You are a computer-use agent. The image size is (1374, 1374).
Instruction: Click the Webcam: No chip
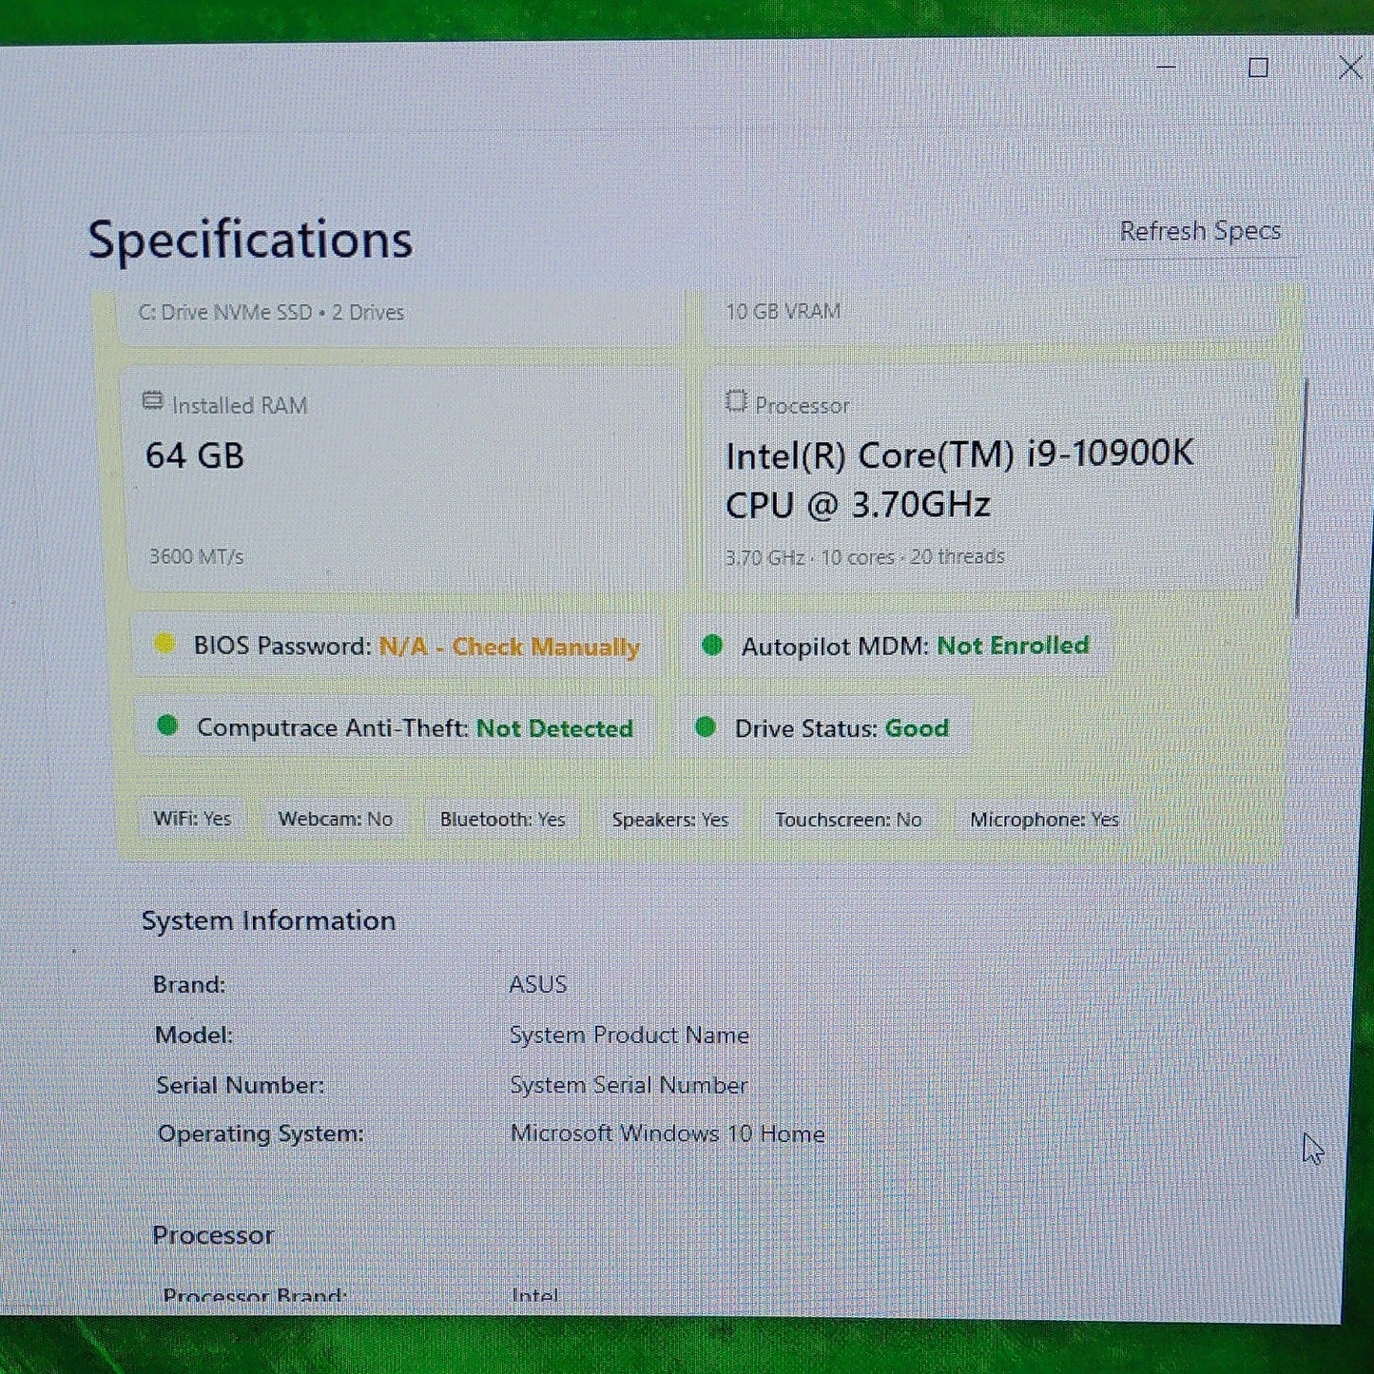tap(335, 819)
